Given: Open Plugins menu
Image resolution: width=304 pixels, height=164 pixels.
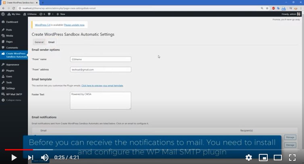Looking at the screenshot, I should 10,71.
